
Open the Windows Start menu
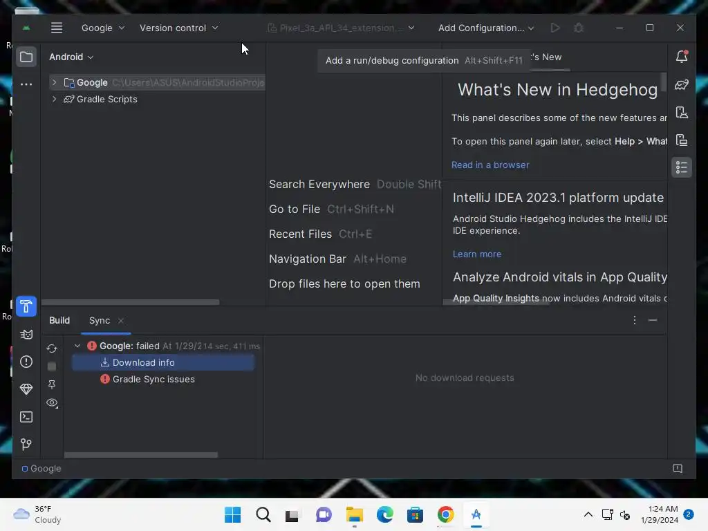pos(232,514)
